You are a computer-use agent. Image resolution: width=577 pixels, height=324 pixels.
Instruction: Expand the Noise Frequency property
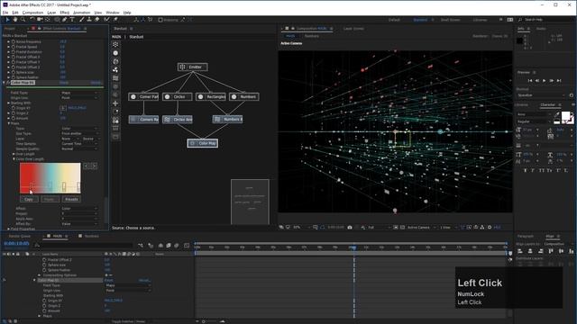9,42
